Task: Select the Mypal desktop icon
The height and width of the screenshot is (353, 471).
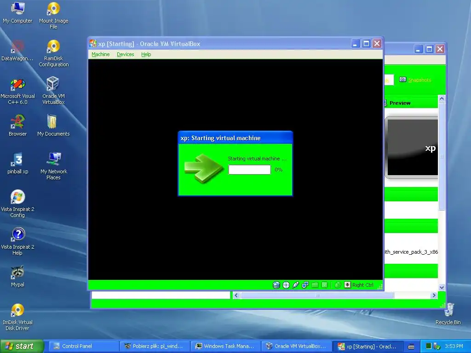Action: click(x=17, y=276)
